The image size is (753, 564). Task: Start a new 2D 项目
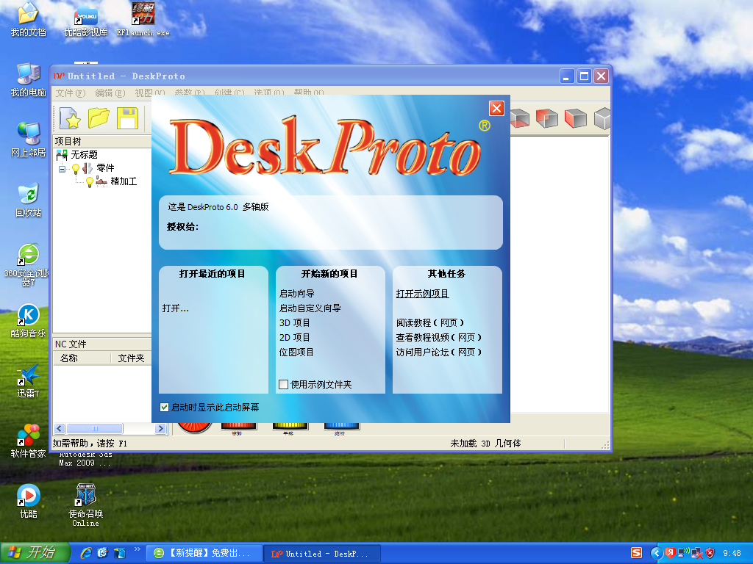click(x=294, y=338)
